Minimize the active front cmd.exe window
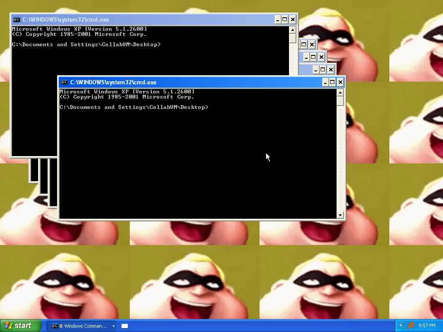The image size is (443, 332). pos(325,83)
